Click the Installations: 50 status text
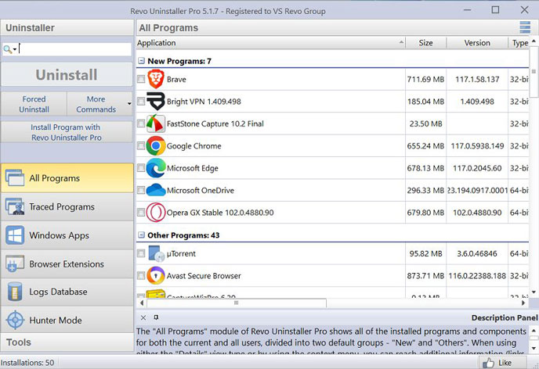539x369 pixels. coord(27,363)
